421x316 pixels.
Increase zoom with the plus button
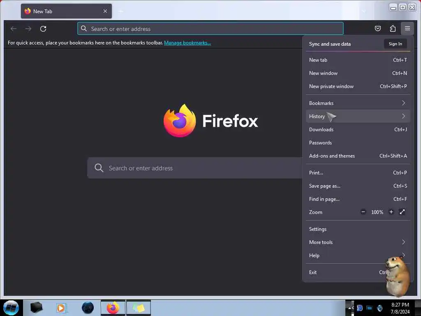tap(391, 212)
